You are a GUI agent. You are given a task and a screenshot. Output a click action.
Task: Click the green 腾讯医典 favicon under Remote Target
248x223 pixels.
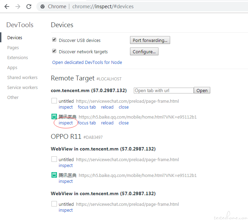(x=54, y=116)
